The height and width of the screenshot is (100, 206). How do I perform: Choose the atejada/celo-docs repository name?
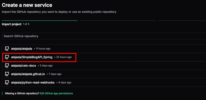click(23, 66)
